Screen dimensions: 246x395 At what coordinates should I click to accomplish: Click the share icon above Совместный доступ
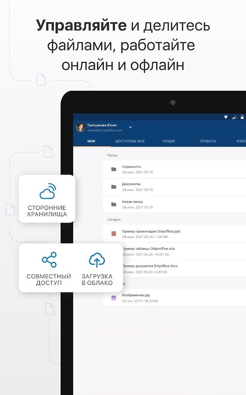[49, 259]
